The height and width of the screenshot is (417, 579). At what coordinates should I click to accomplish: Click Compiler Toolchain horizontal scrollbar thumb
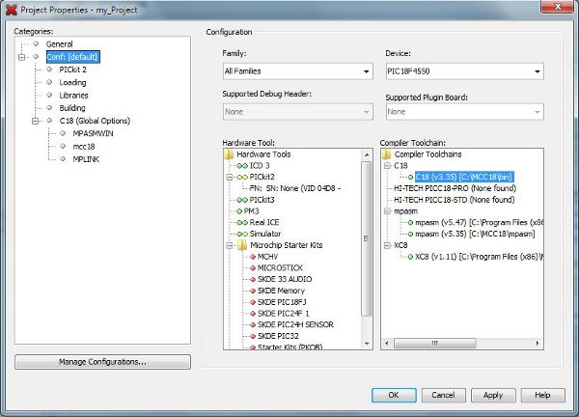click(434, 344)
